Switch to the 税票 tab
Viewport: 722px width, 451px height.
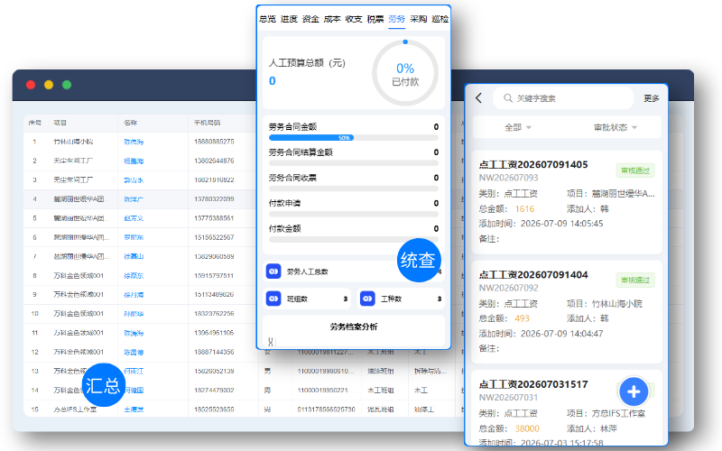375,19
